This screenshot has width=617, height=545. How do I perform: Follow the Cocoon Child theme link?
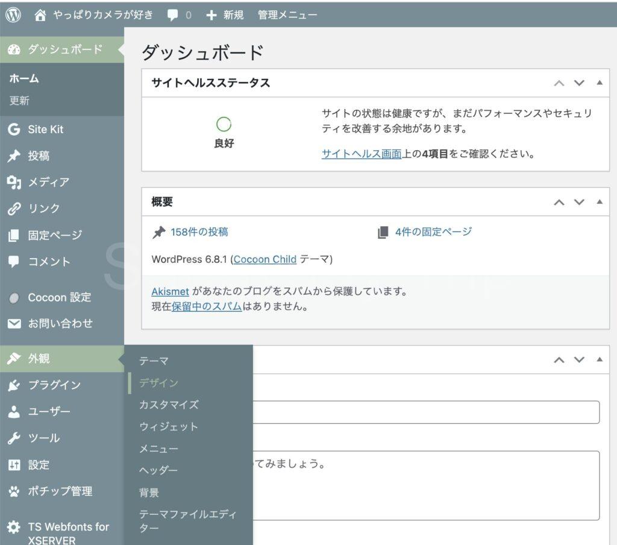(265, 259)
